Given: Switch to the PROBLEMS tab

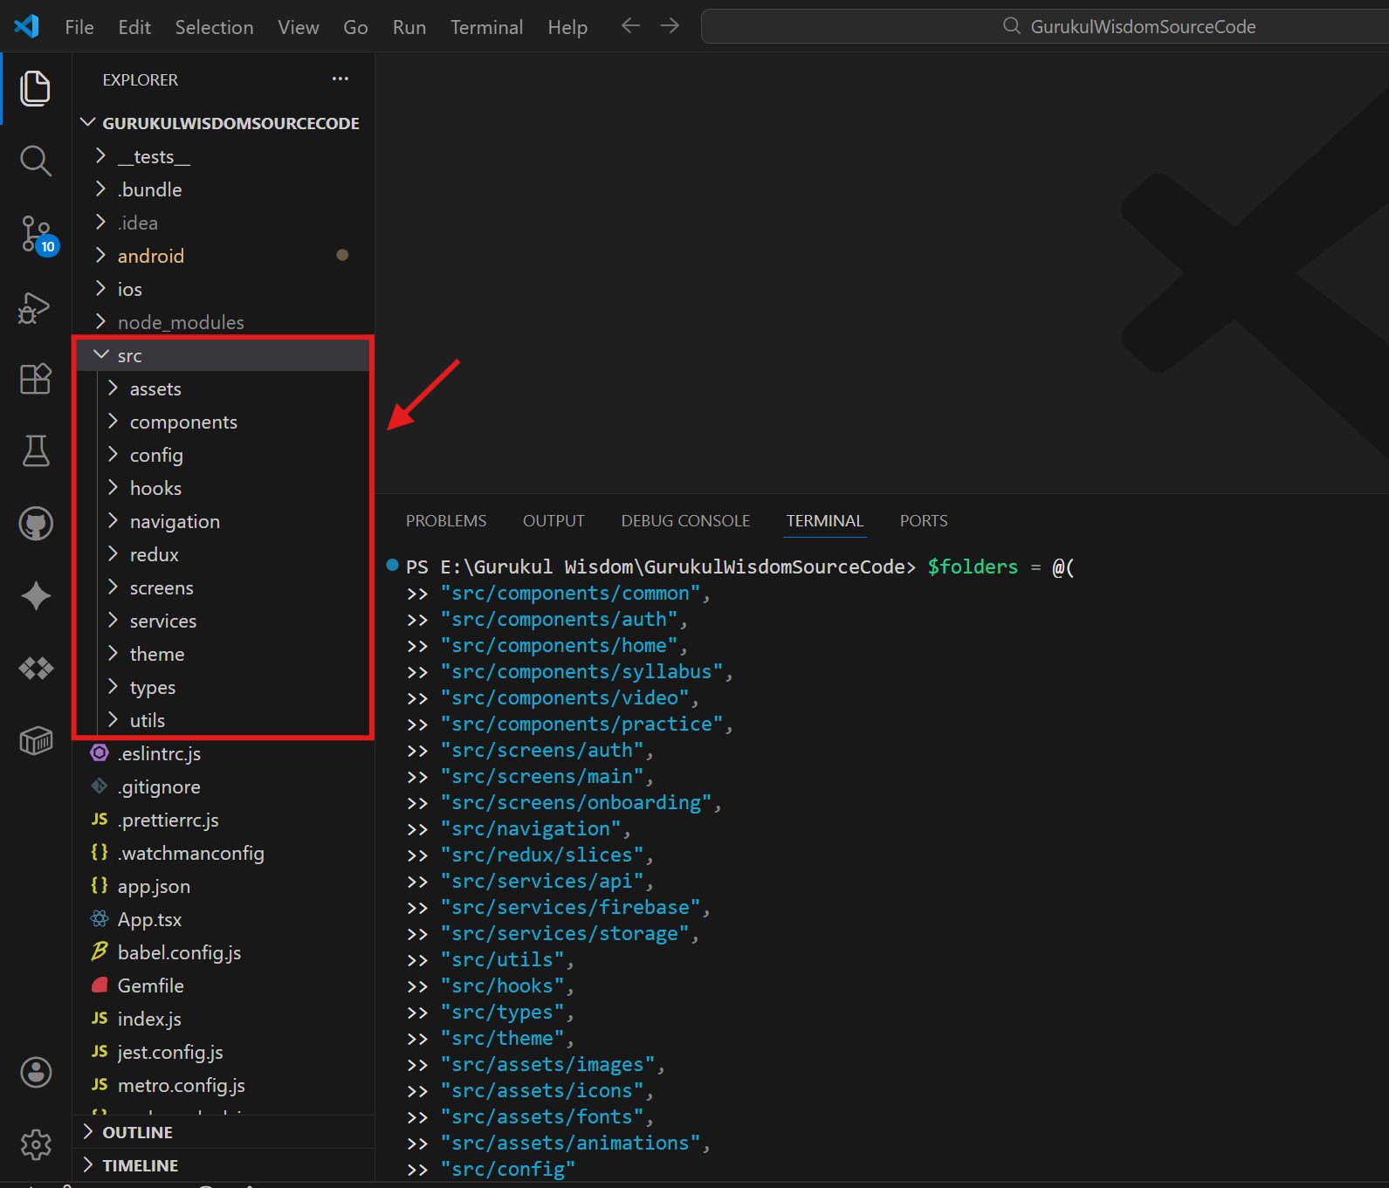Looking at the screenshot, I should click(x=445, y=521).
